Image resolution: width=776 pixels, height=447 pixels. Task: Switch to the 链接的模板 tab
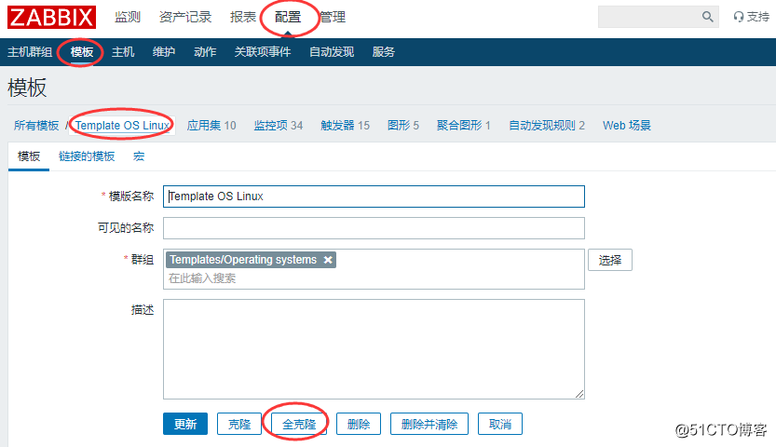pyautogui.click(x=87, y=156)
